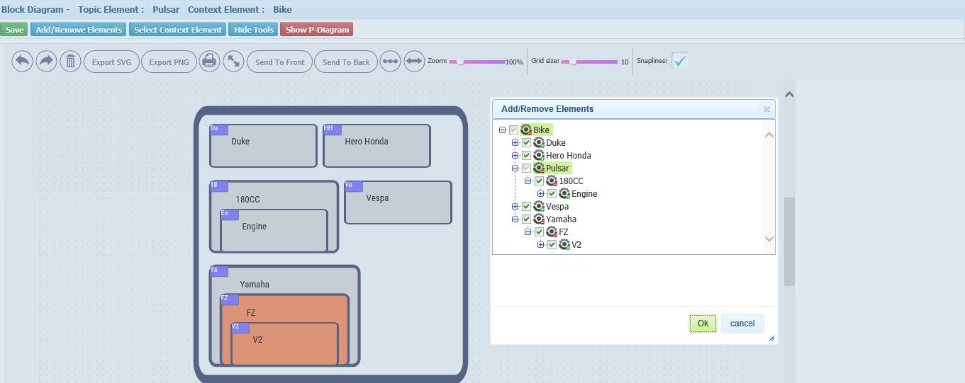
Task: Click the Export SVG button
Action: (111, 62)
